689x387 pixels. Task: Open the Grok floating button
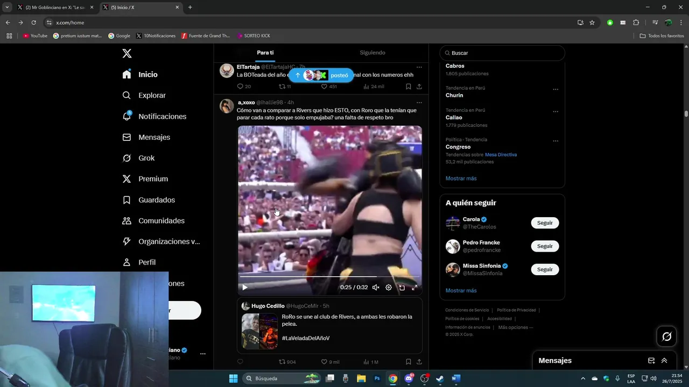tap(666, 336)
